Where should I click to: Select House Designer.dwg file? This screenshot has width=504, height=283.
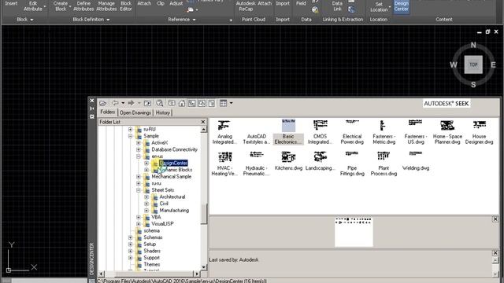(479, 132)
